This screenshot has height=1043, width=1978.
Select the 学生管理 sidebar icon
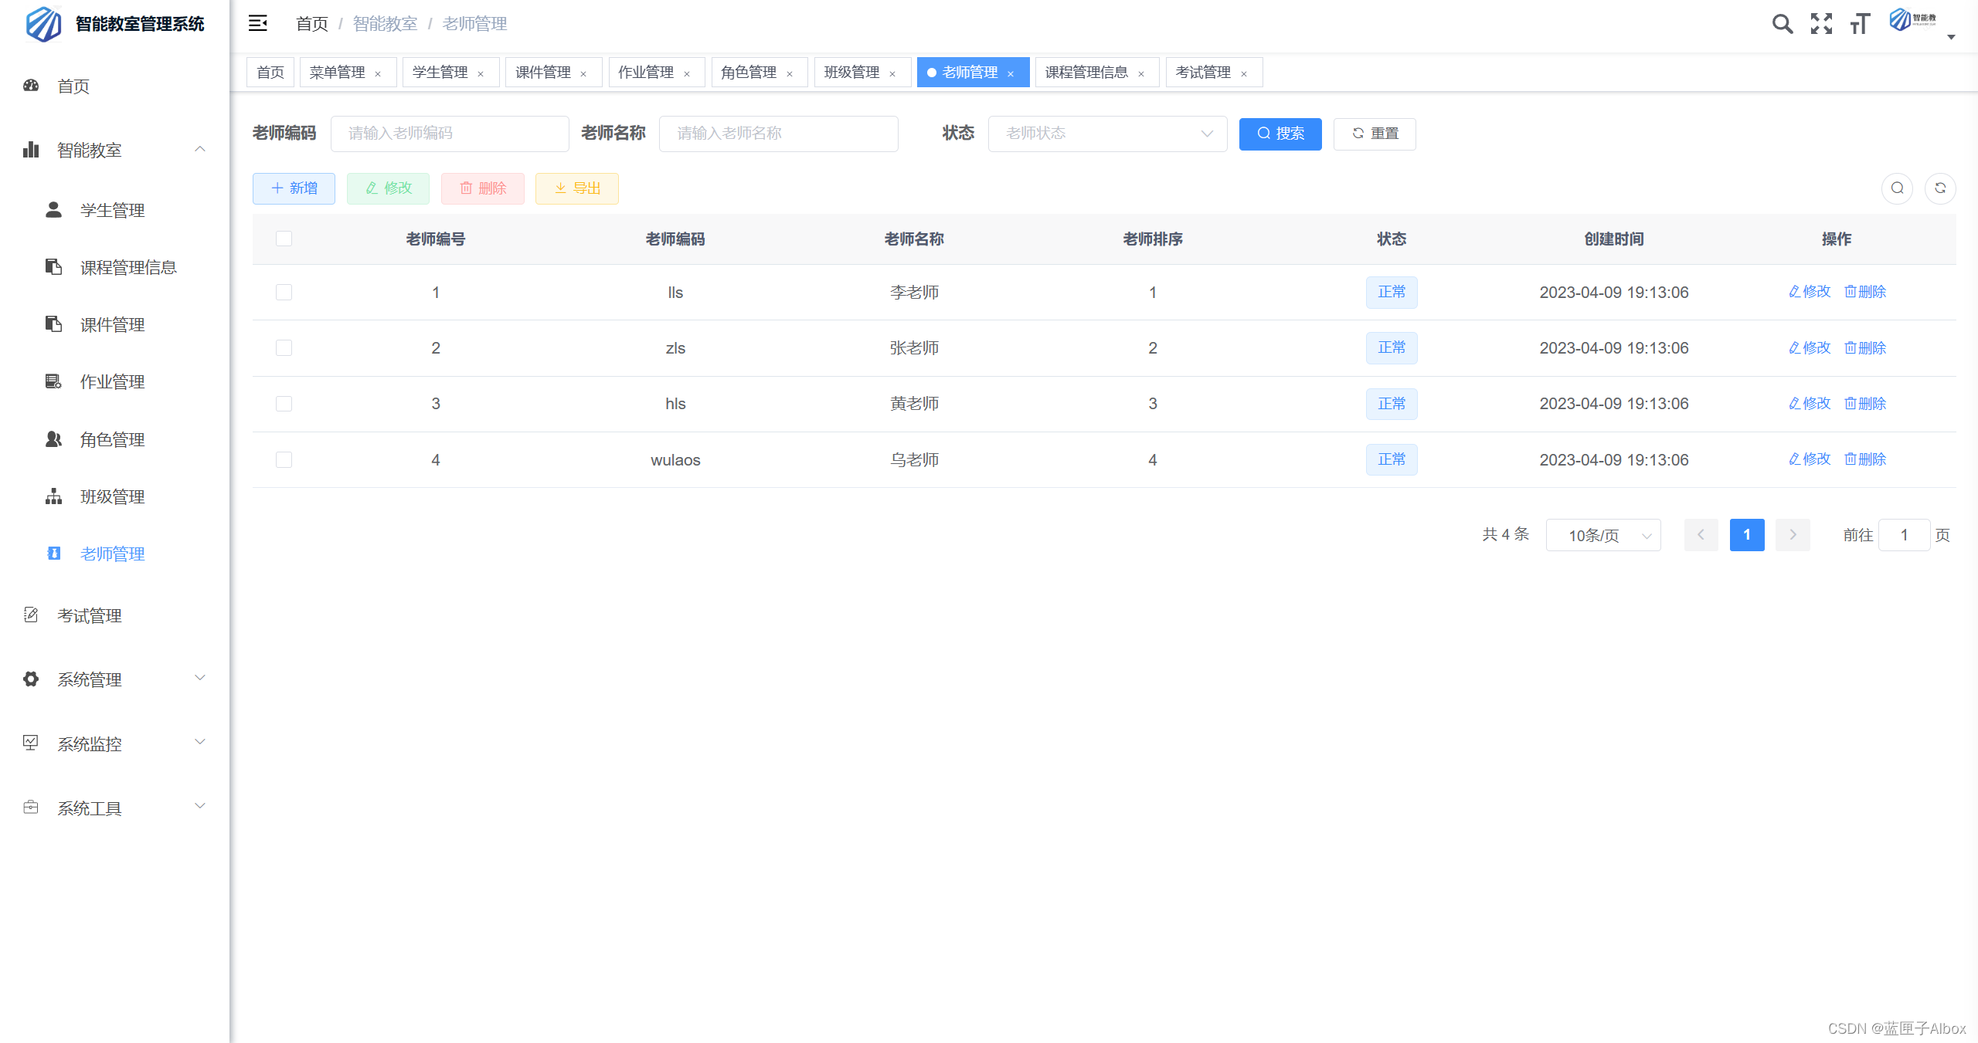[53, 208]
